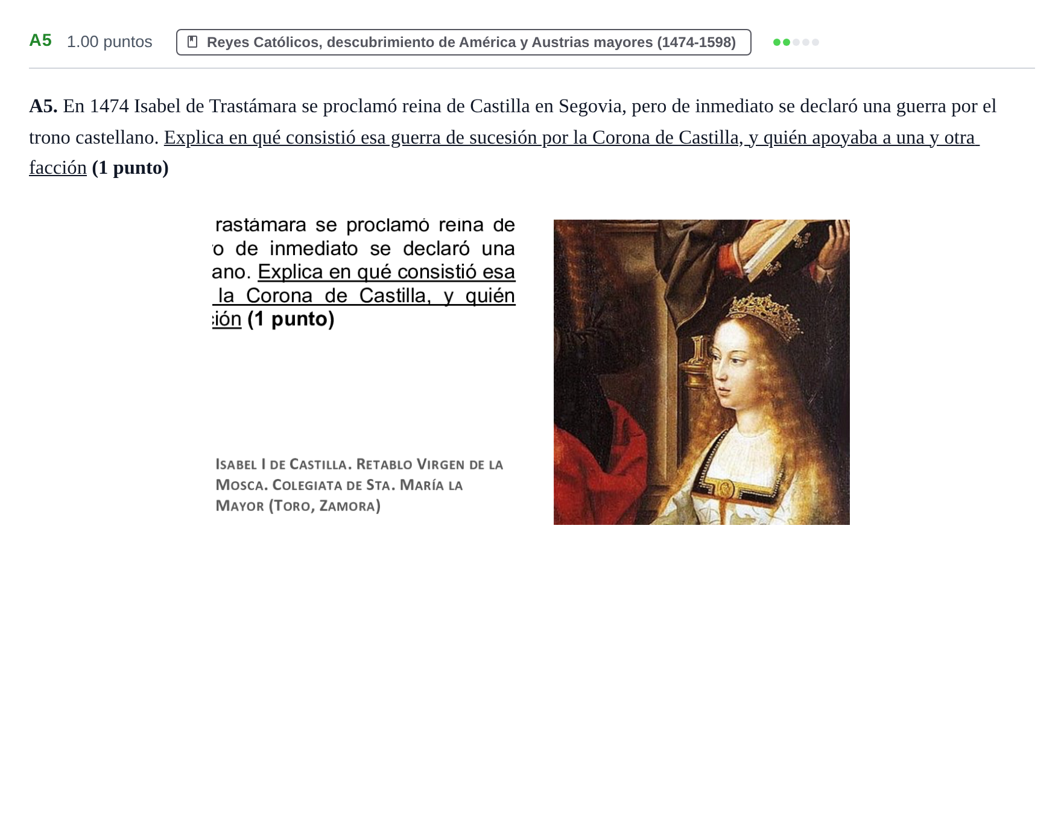Click the 1.00 puntos score text
The image size is (1064, 835).
pos(109,42)
